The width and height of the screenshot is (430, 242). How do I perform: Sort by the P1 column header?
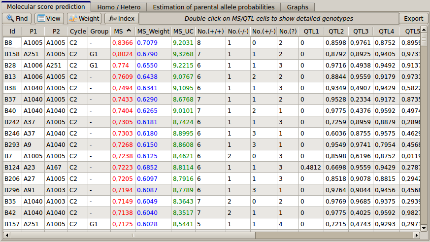pyautogui.click(x=33, y=31)
